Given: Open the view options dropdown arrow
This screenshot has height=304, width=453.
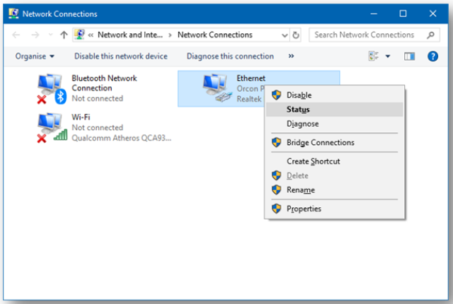Looking at the screenshot, I should (x=388, y=57).
